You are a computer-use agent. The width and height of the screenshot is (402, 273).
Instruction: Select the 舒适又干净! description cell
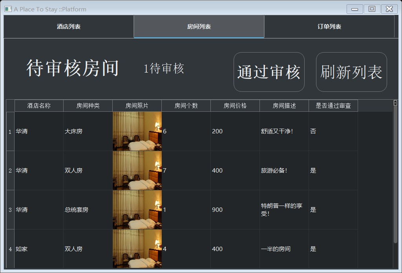pos(284,131)
